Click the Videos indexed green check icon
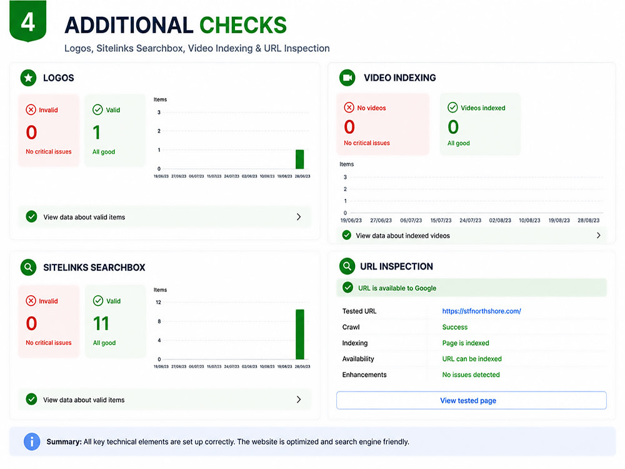 (x=452, y=108)
